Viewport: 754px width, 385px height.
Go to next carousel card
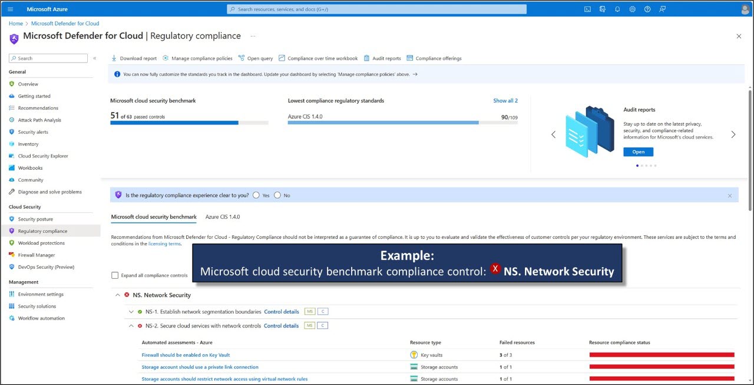[x=733, y=134]
